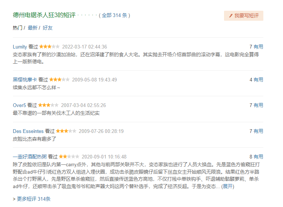
Task: Open 更多短评 314条 link
Action: click(32, 199)
